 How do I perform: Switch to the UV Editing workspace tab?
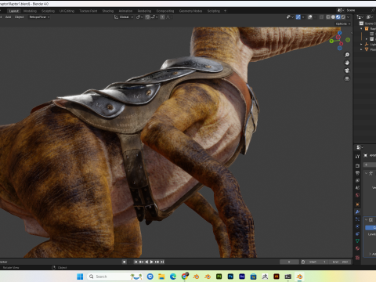(67, 11)
